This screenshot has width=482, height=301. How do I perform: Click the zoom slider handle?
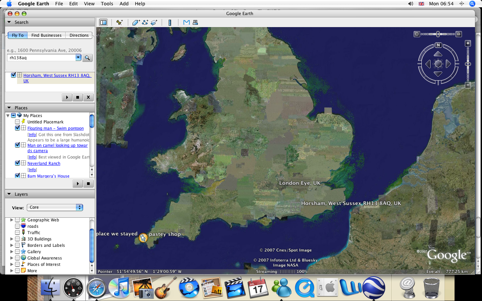pos(468,64)
